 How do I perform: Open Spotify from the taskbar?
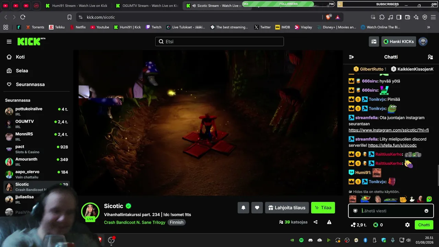pyautogui.click(x=301, y=240)
